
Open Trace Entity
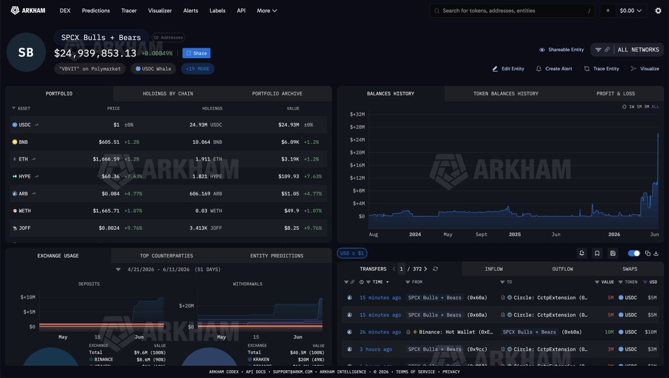click(602, 69)
